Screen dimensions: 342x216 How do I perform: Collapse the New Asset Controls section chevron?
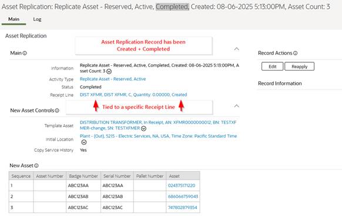[236, 106]
